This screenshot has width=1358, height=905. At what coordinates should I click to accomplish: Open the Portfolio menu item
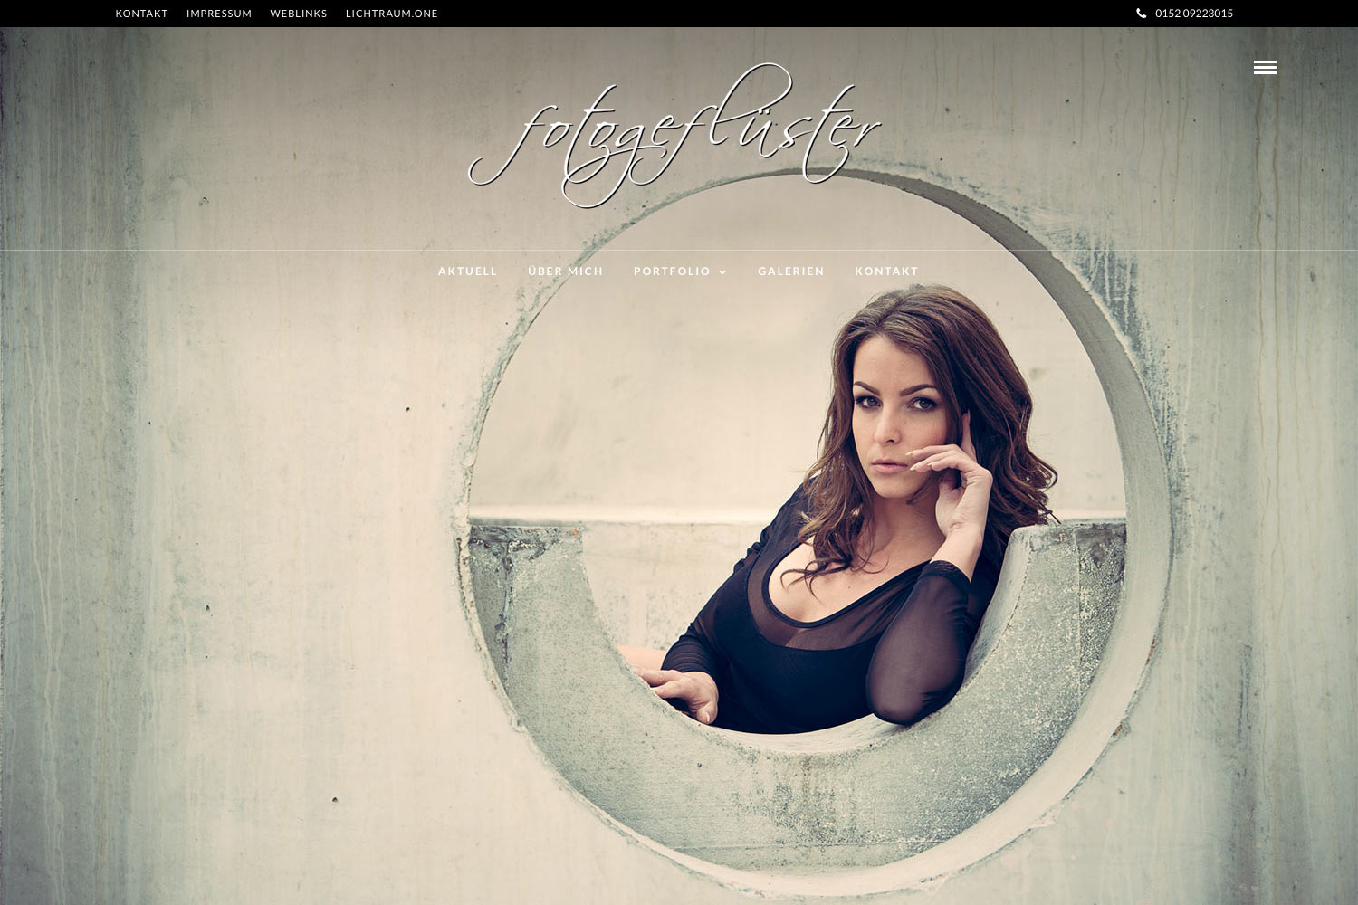pos(672,271)
